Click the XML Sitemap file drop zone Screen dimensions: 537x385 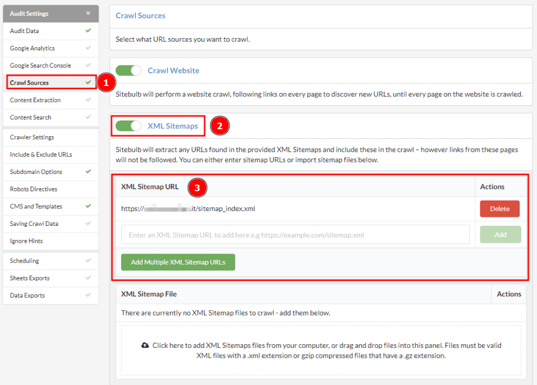pyautogui.click(x=321, y=350)
